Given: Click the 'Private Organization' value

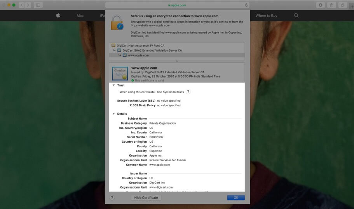Looking at the screenshot, I should click(x=162, y=123).
